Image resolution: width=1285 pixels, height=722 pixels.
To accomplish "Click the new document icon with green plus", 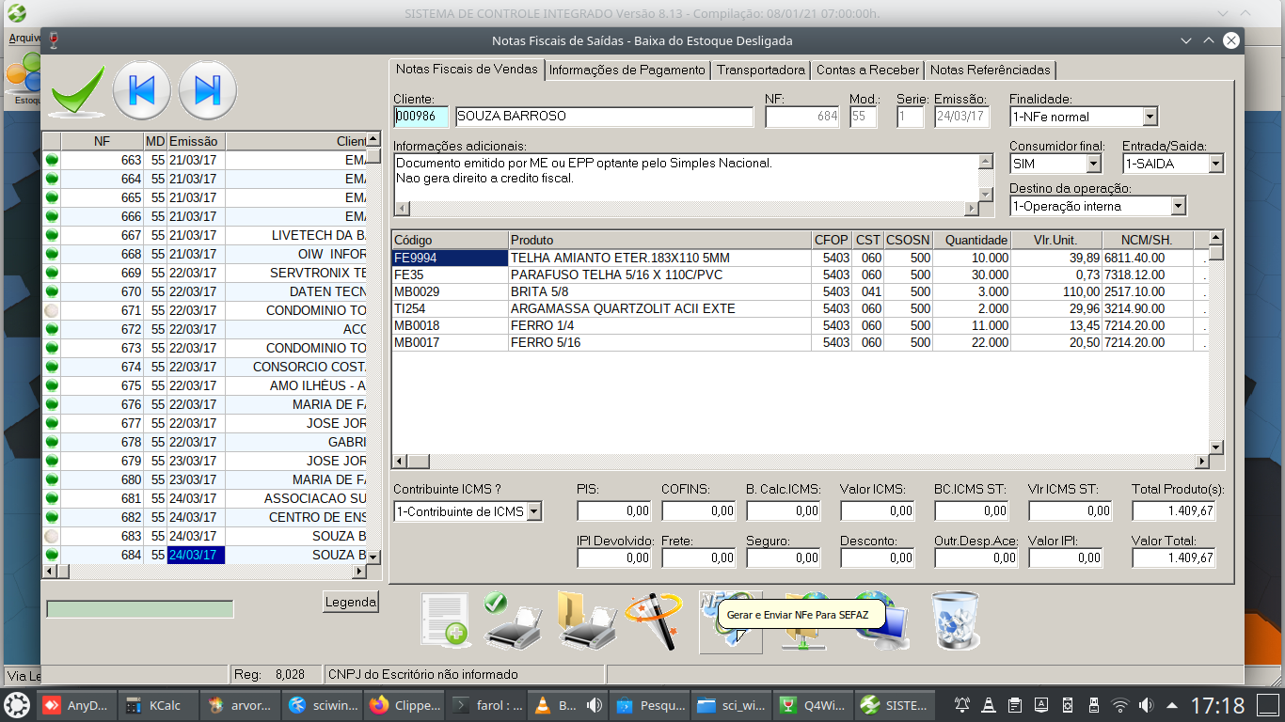I will point(445,620).
